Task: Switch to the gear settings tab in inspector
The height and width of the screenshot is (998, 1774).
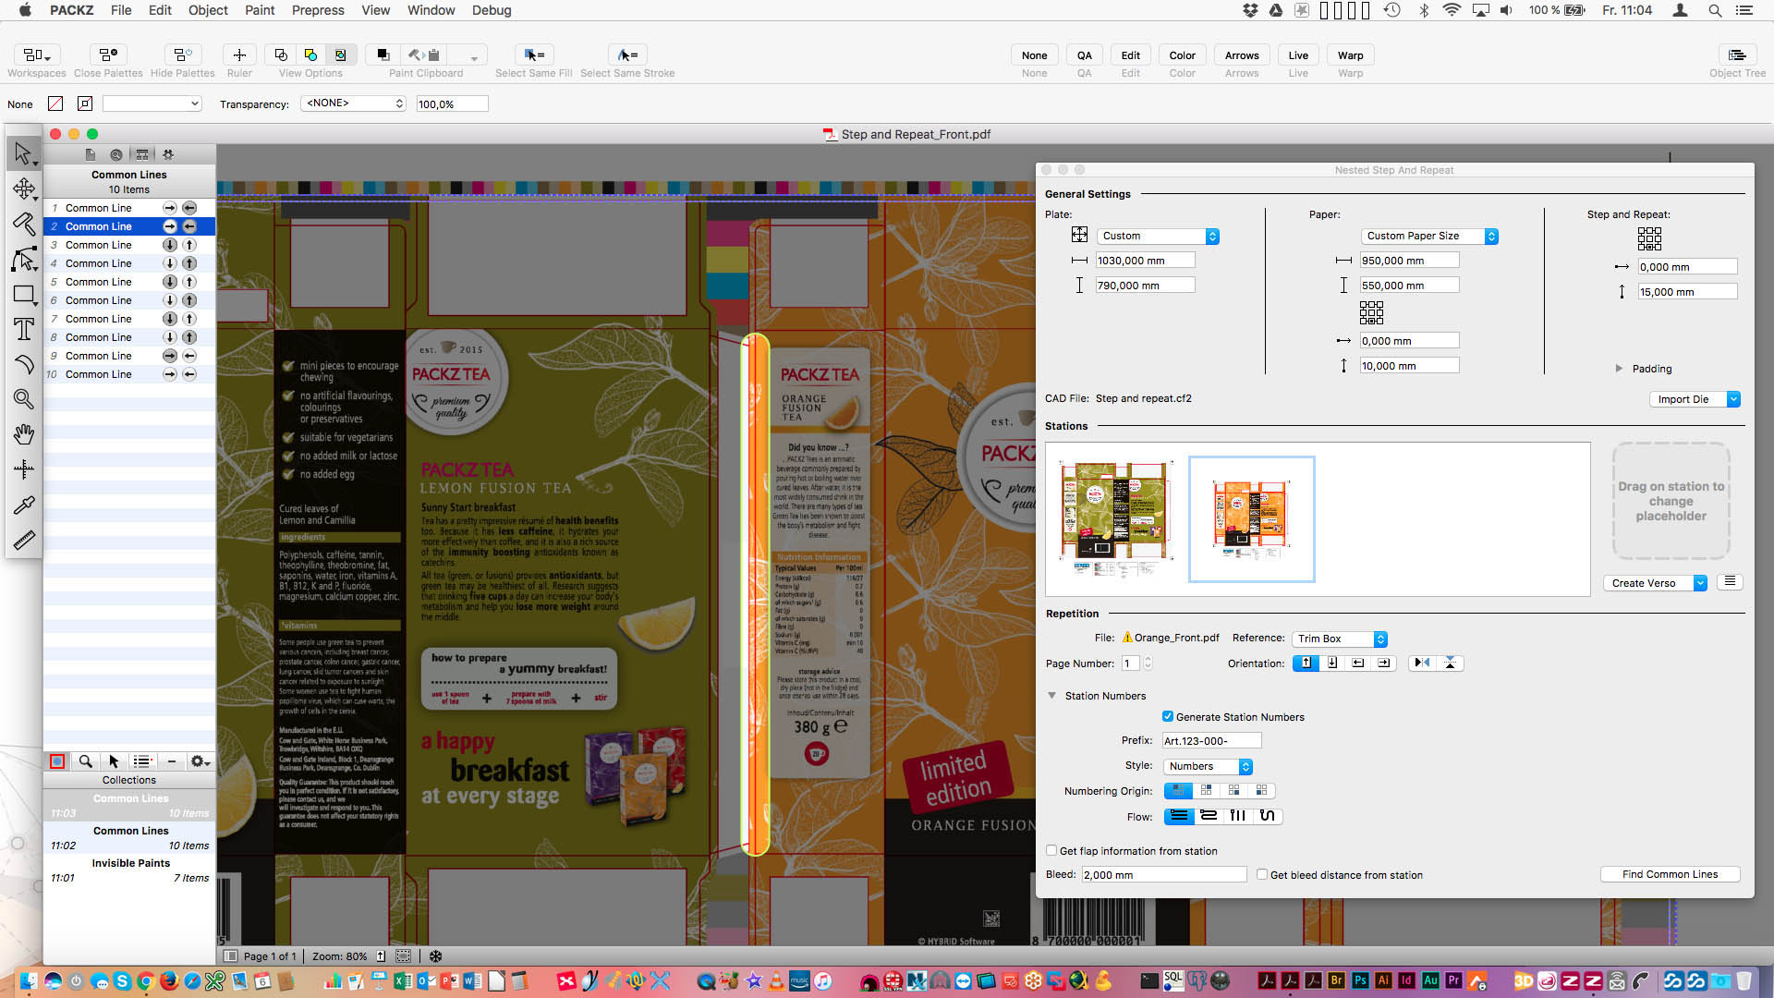Action: pyautogui.click(x=167, y=154)
